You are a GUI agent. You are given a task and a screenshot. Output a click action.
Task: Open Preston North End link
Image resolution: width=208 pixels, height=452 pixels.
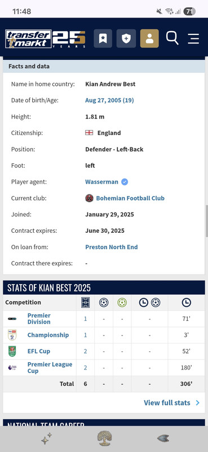pos(112,247)
